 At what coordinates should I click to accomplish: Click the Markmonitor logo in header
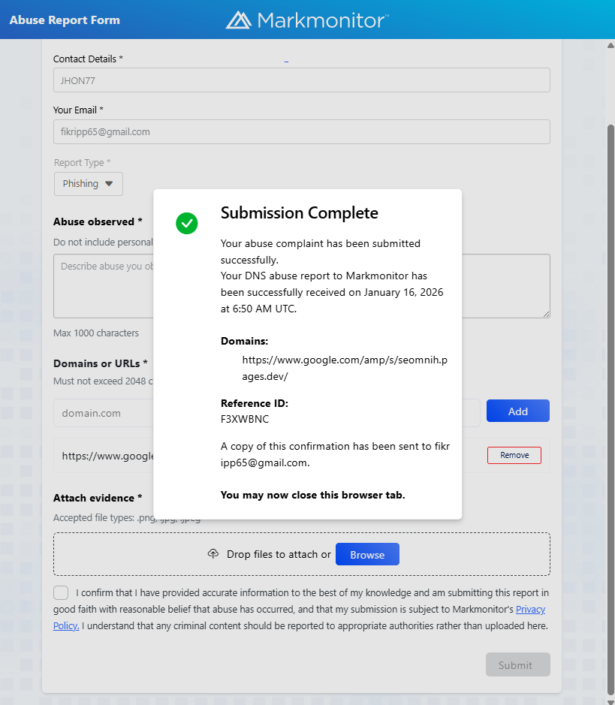(x=307, y=20)
